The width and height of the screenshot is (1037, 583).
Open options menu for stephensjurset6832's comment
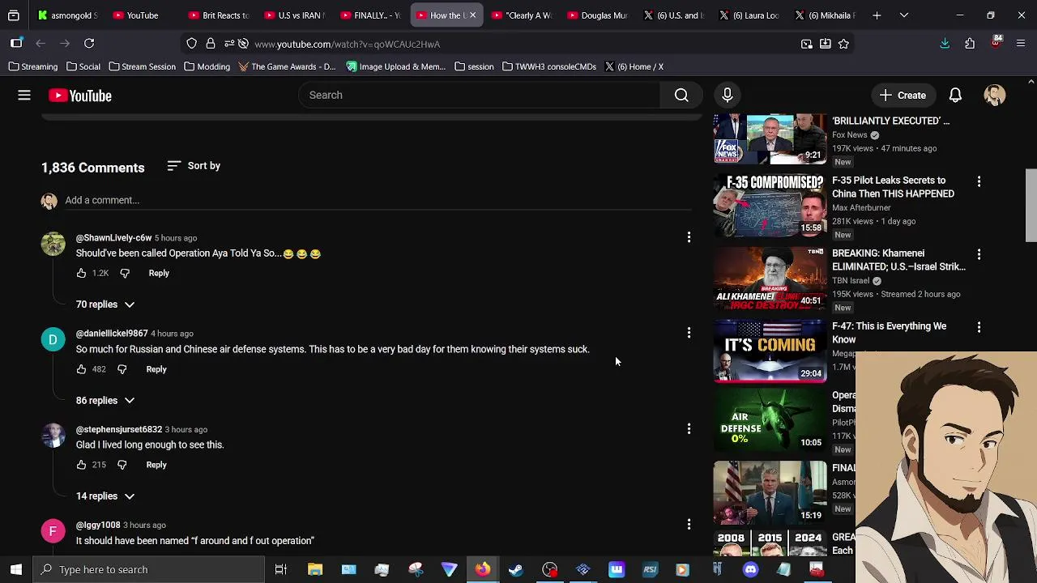[689, 429]
